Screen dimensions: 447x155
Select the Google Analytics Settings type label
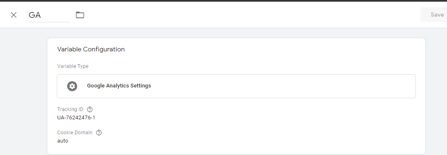pos(119,86)
